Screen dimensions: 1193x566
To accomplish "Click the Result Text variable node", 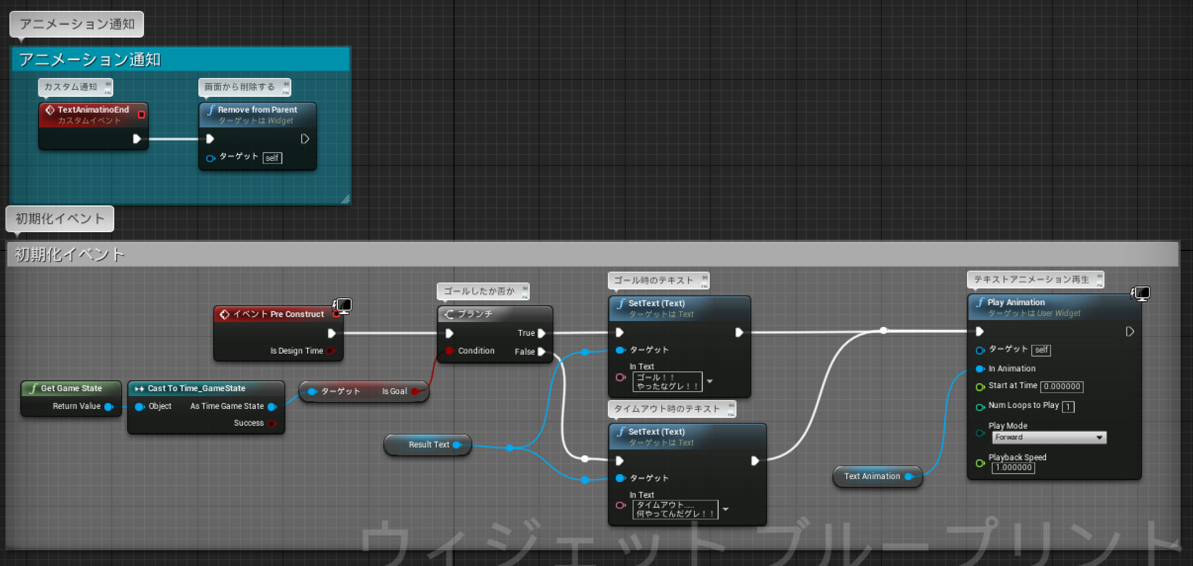I will (x=428, y=445).
